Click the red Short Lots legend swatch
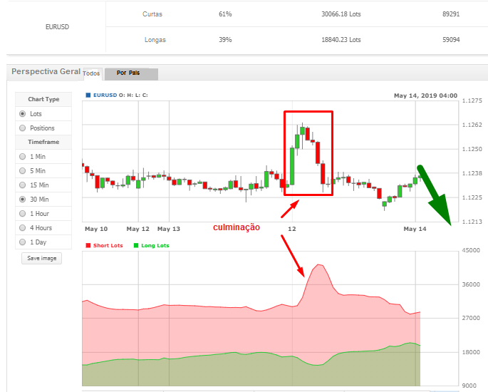The image size is (488, 392). [x=88, y=246]
